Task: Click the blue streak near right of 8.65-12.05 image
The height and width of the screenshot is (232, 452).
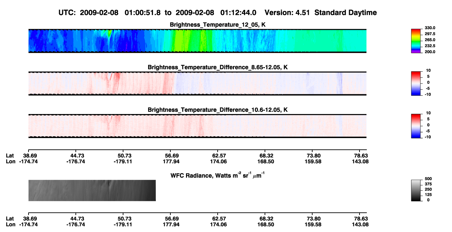Action: 340,83
